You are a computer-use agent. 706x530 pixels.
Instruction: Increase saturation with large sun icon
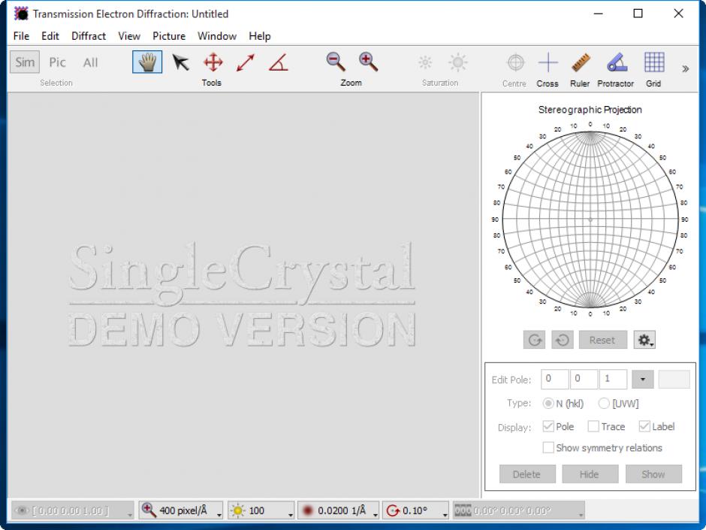point(458,62)
